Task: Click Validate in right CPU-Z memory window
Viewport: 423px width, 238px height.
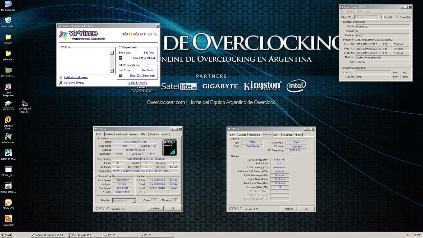Action: tap(288, 209)
